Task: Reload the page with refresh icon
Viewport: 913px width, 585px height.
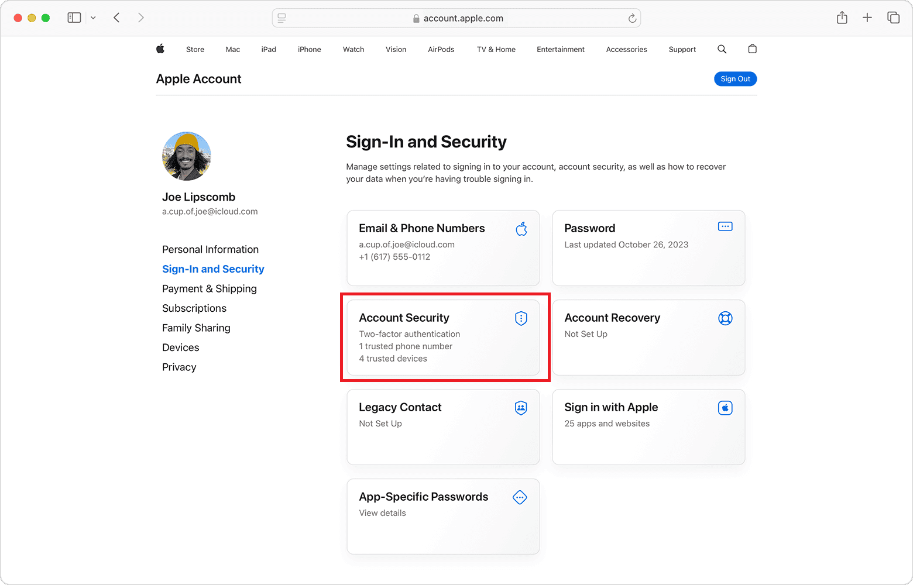Action: [632, 18]
